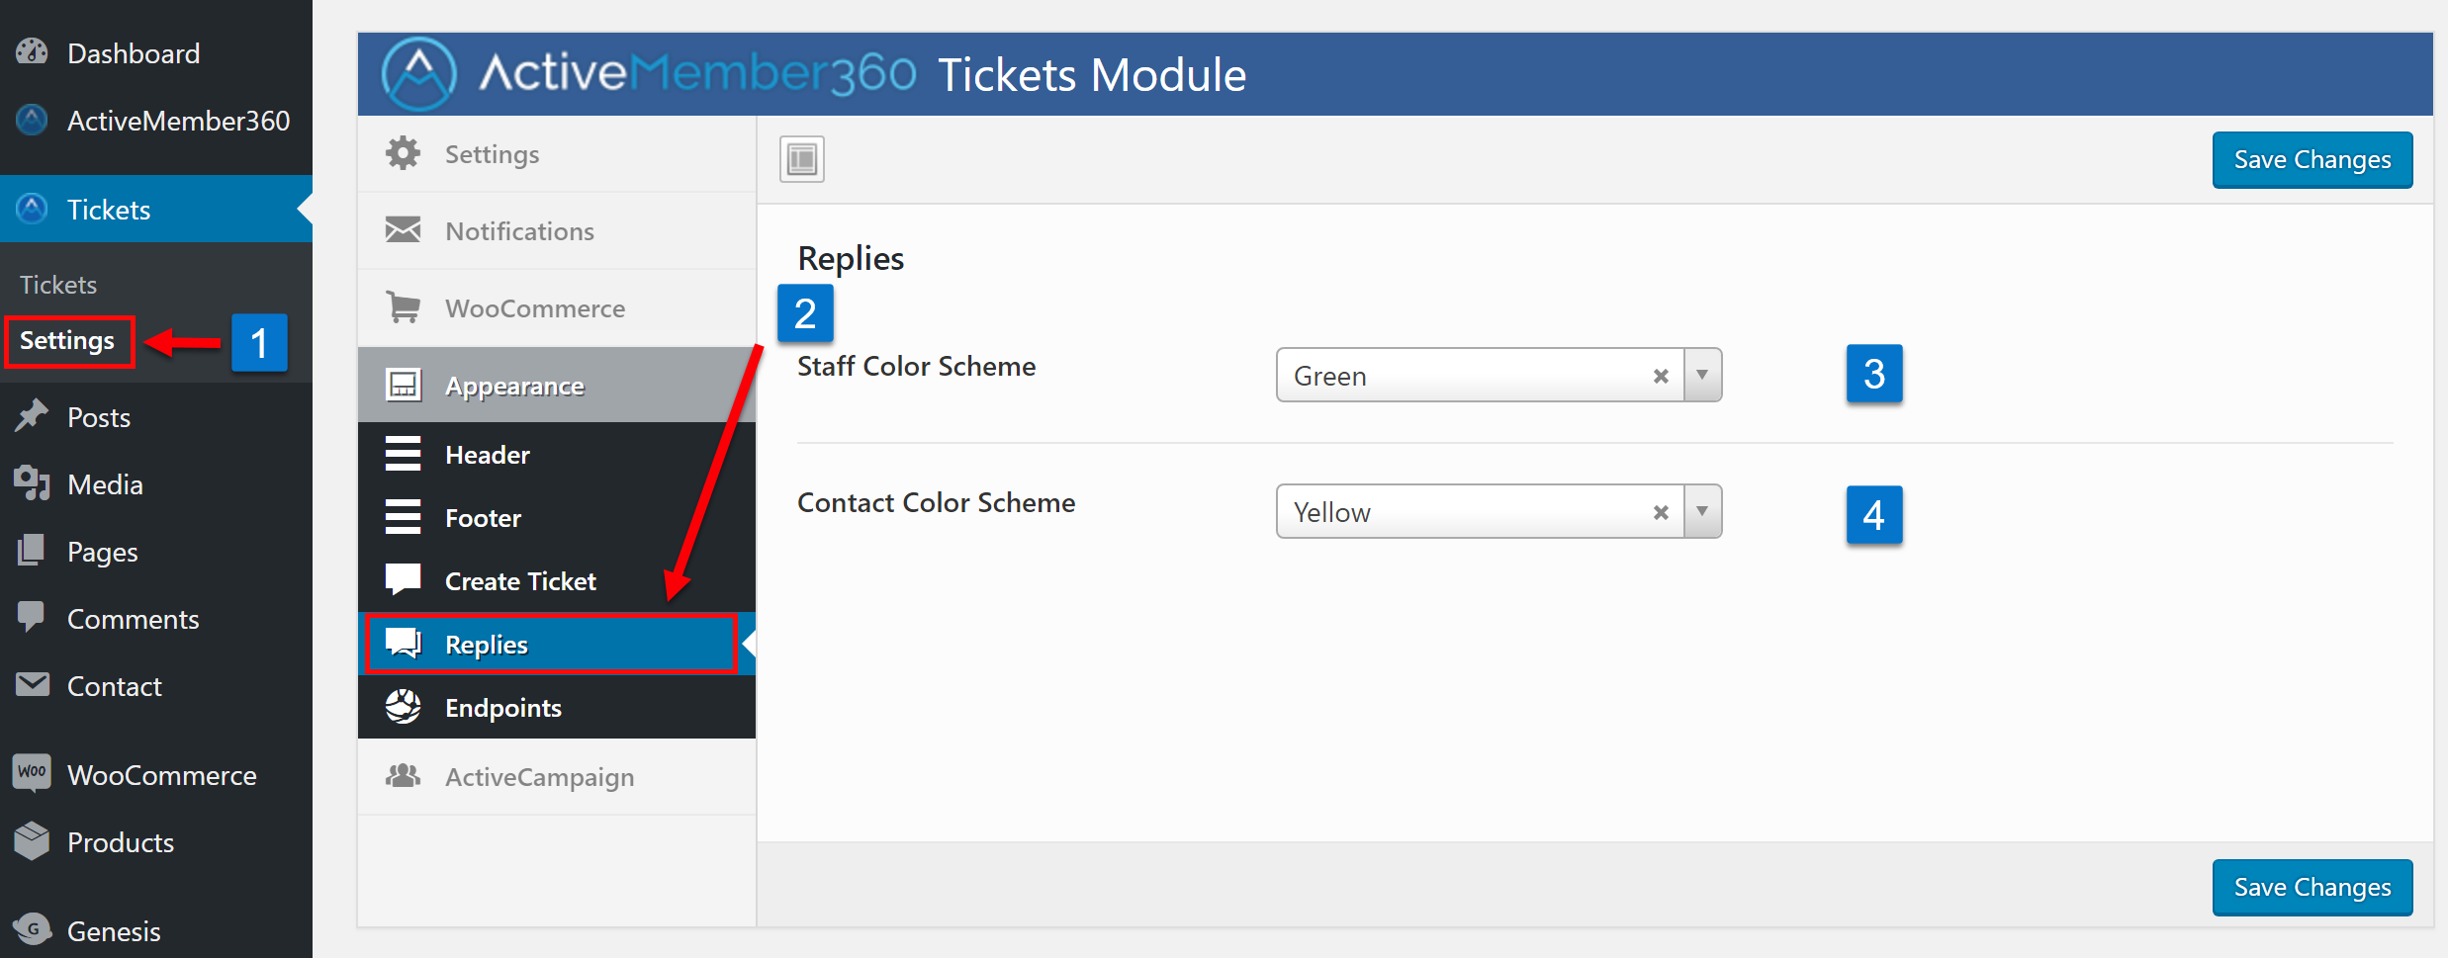Click the Yellow value in contact color select

click(x=1331, y=512)
